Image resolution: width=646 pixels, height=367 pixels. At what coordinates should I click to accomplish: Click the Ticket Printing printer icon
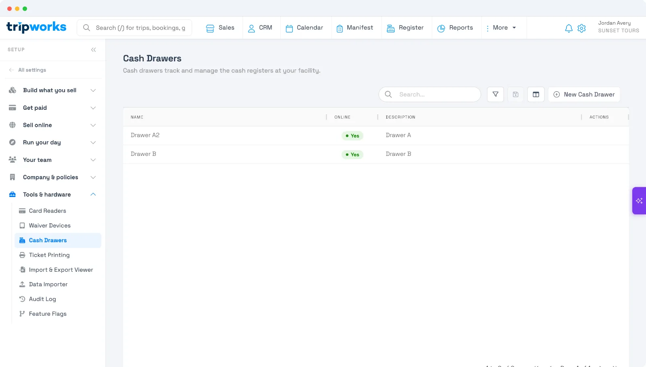pos(22,255)
